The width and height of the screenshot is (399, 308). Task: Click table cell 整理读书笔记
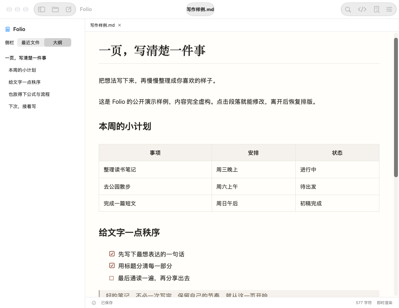(155, 170)
